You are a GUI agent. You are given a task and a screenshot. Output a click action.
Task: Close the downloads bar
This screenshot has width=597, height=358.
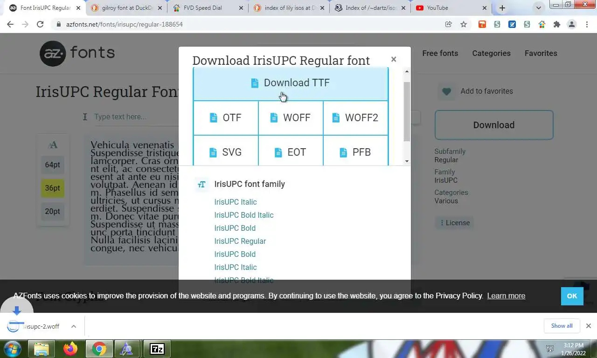589,326
